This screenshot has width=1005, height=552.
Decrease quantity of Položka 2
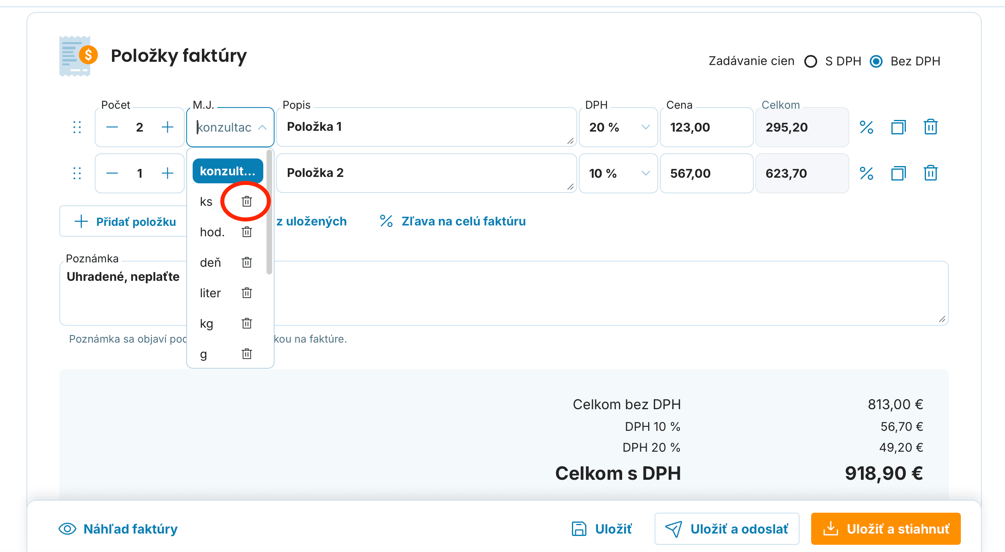coord(112,173)
